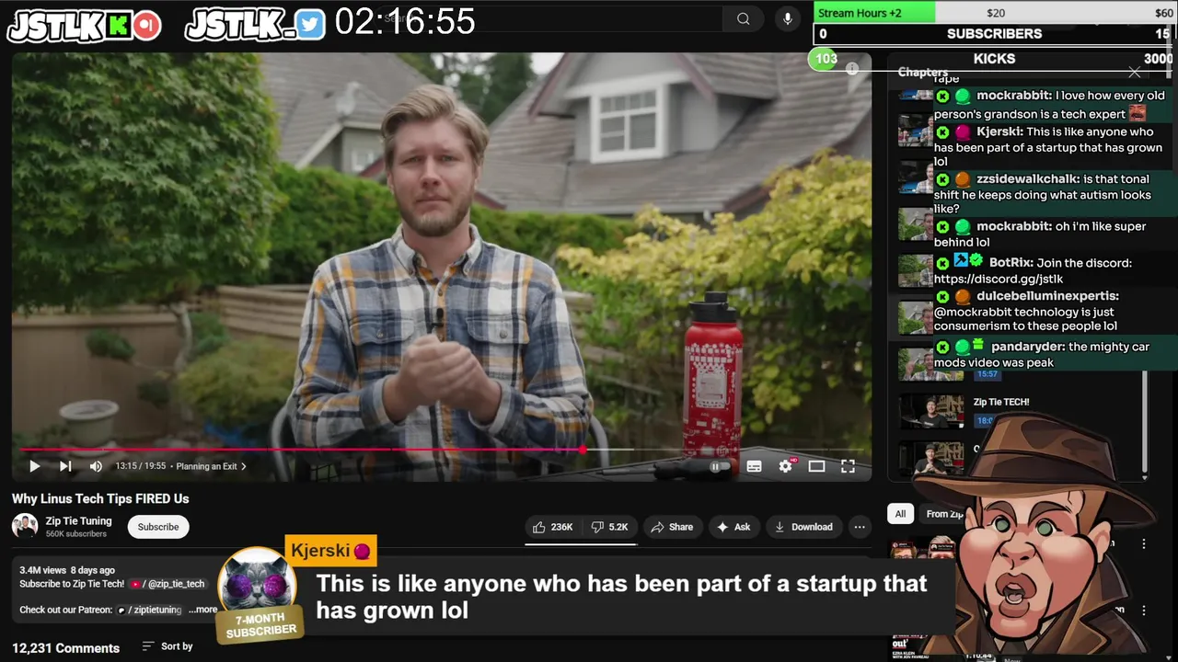1178x662 pixels.
Task: Open chapter thumbnail timestamped 15:57
Action: [x=931, y=364]
